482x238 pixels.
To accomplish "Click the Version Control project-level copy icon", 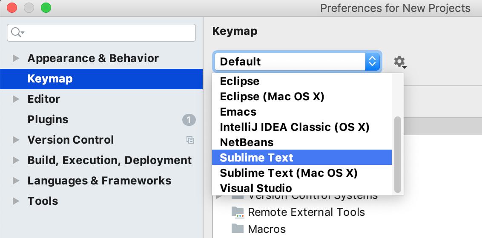I will click(190, 140).
